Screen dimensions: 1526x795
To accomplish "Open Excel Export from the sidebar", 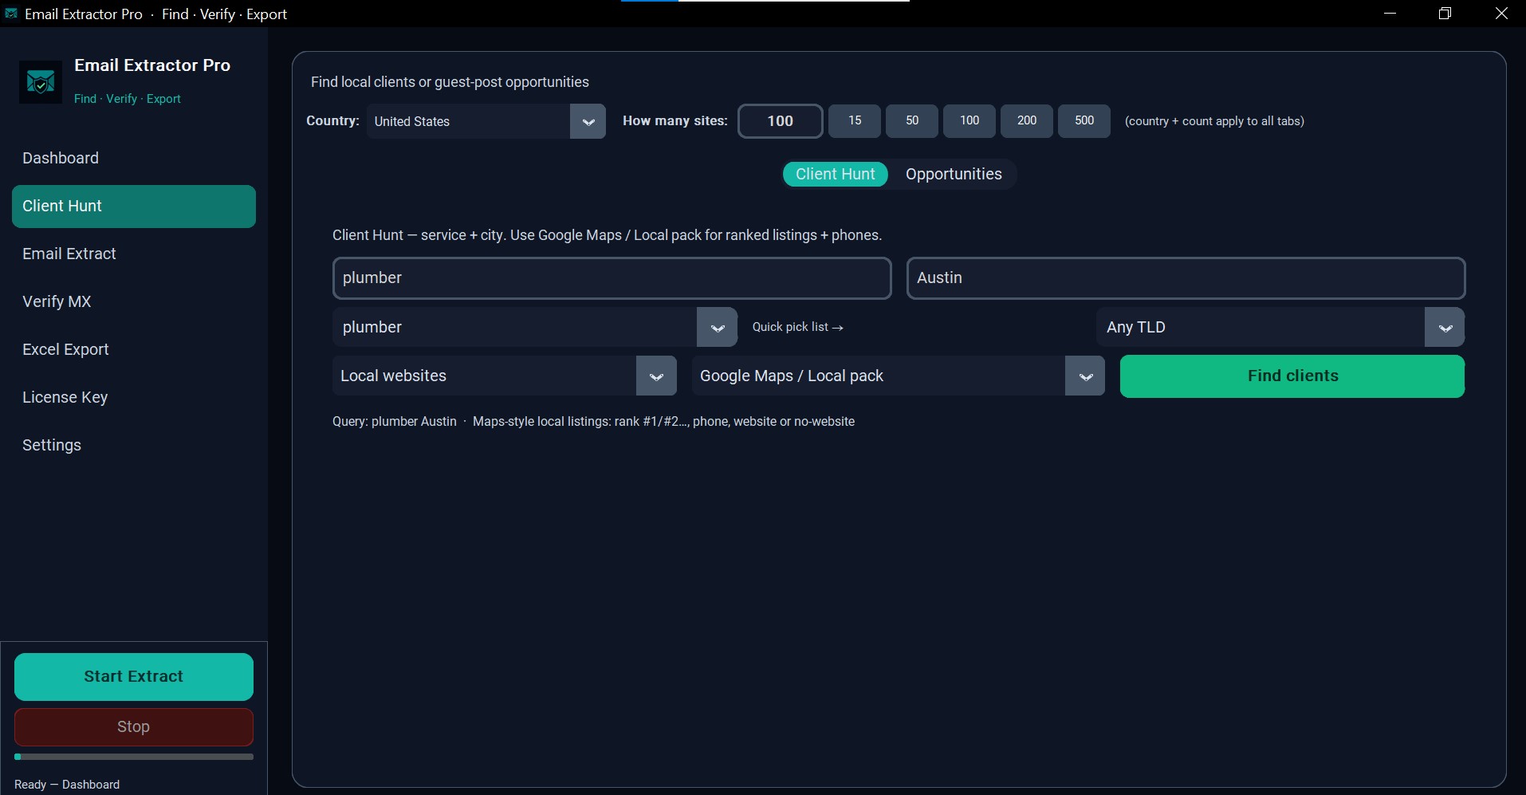I will (134, 349).
